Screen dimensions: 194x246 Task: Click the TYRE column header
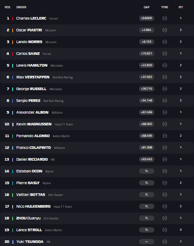[x=165, y=7]
